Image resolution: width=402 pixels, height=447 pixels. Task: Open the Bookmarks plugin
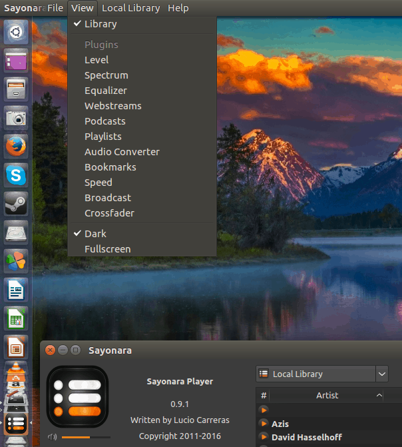[142, 167]
